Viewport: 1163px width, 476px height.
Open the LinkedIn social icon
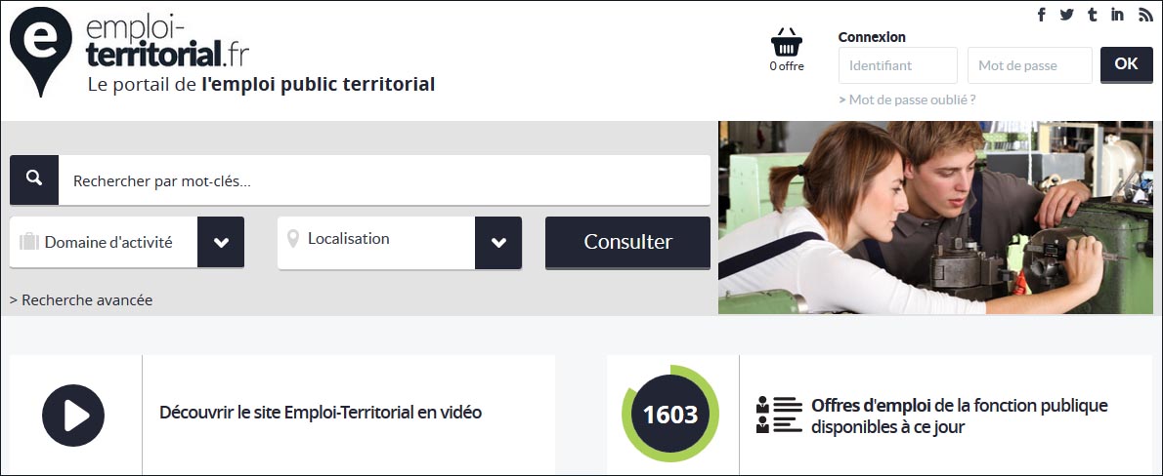1117,14
